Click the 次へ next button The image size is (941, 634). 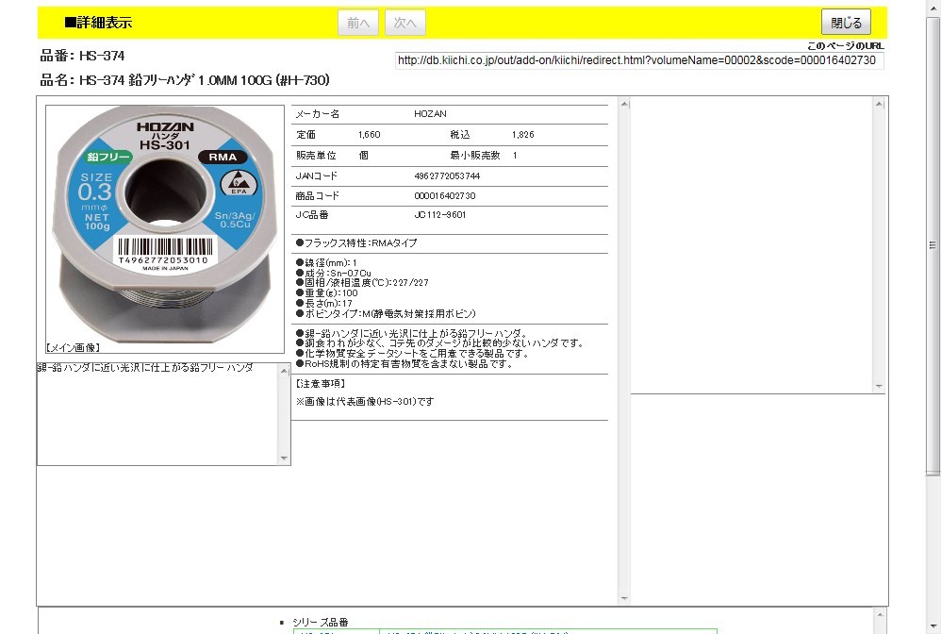405,23
